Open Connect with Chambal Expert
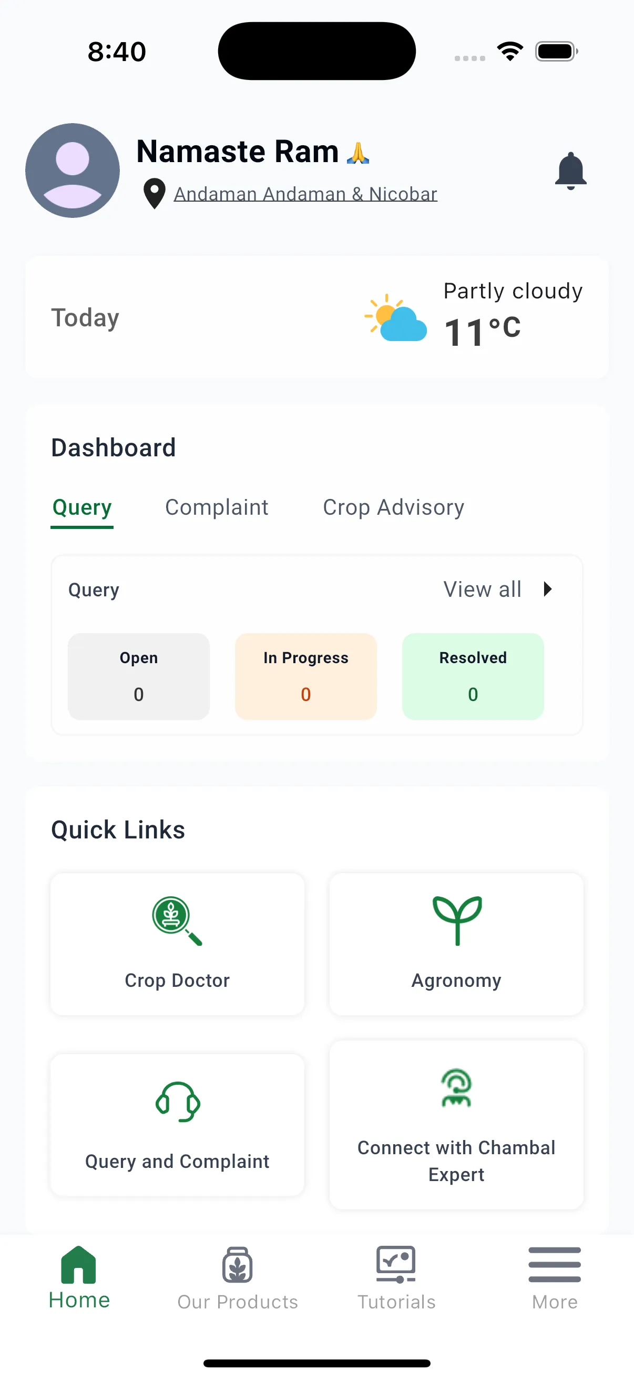The height and width of the screenshot is (1380, 634). tap(456, 1125)
